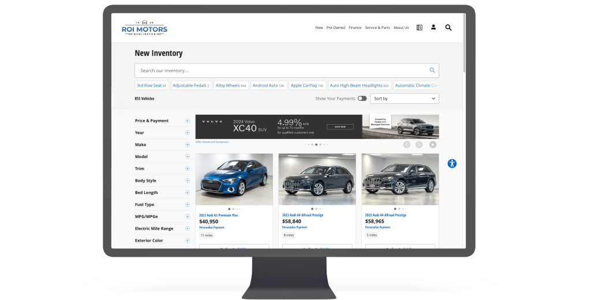This screenshot has width=591, height=300.
Task: Select the Apple CarPlay filter chip
Action: click(x=307, y=85)
